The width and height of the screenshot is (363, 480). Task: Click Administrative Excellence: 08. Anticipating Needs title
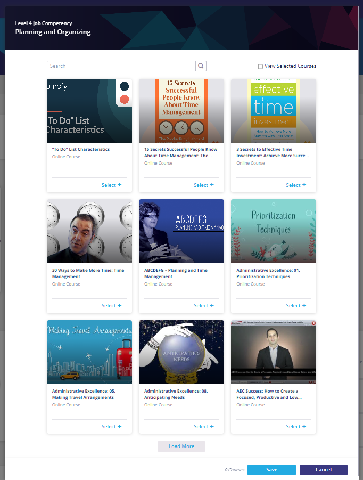[176, 394]
